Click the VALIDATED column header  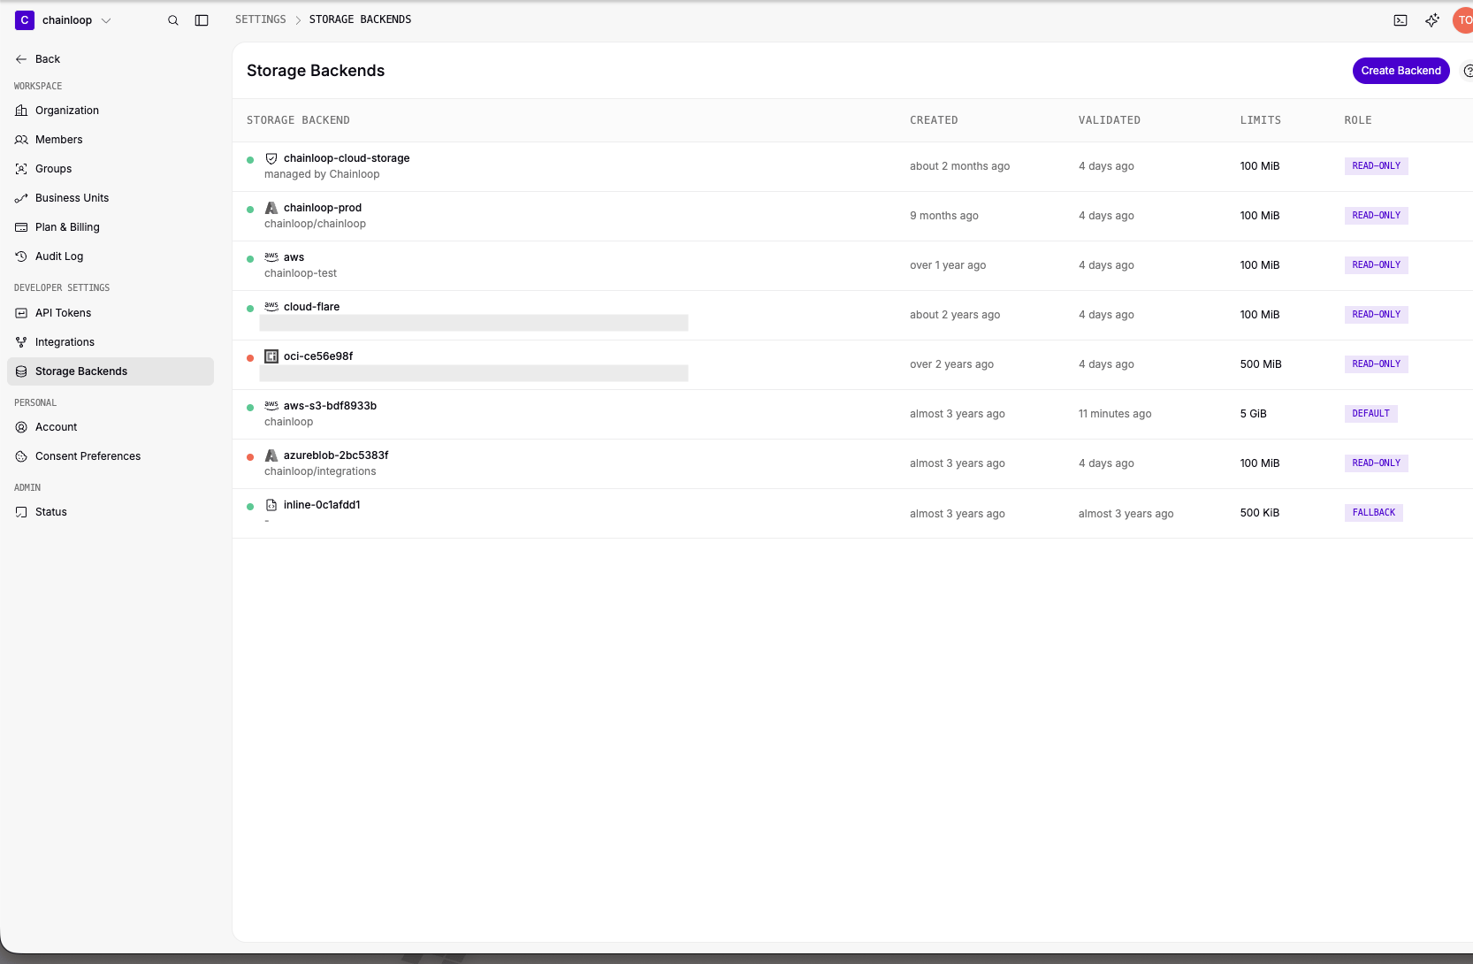click(x=1109, y=120)
